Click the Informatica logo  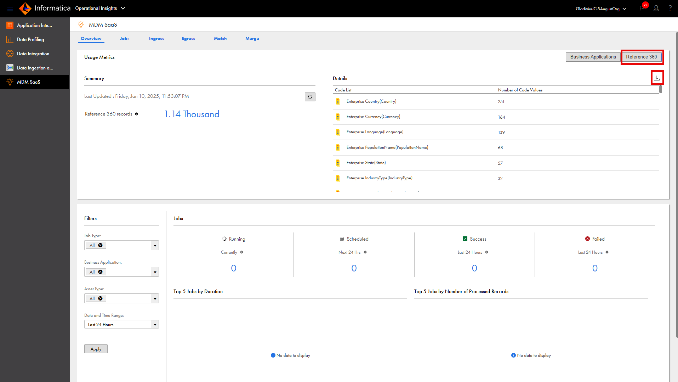45,8
